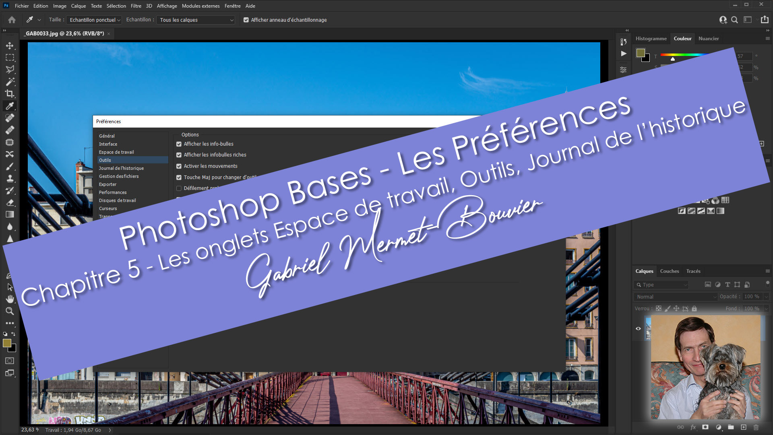Screen dimensions: 773x435
Task: Switch to the Couches tab
Action: point(669,271)
